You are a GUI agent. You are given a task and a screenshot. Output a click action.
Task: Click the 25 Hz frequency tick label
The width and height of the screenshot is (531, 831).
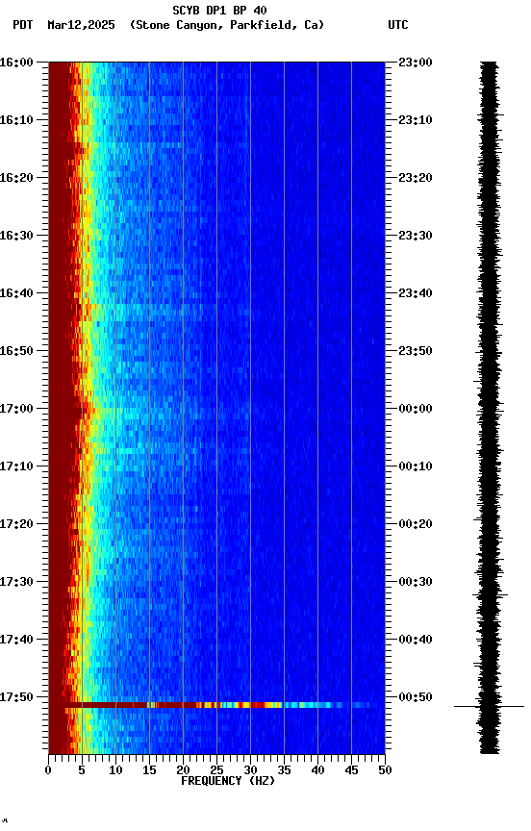[216, 770]
